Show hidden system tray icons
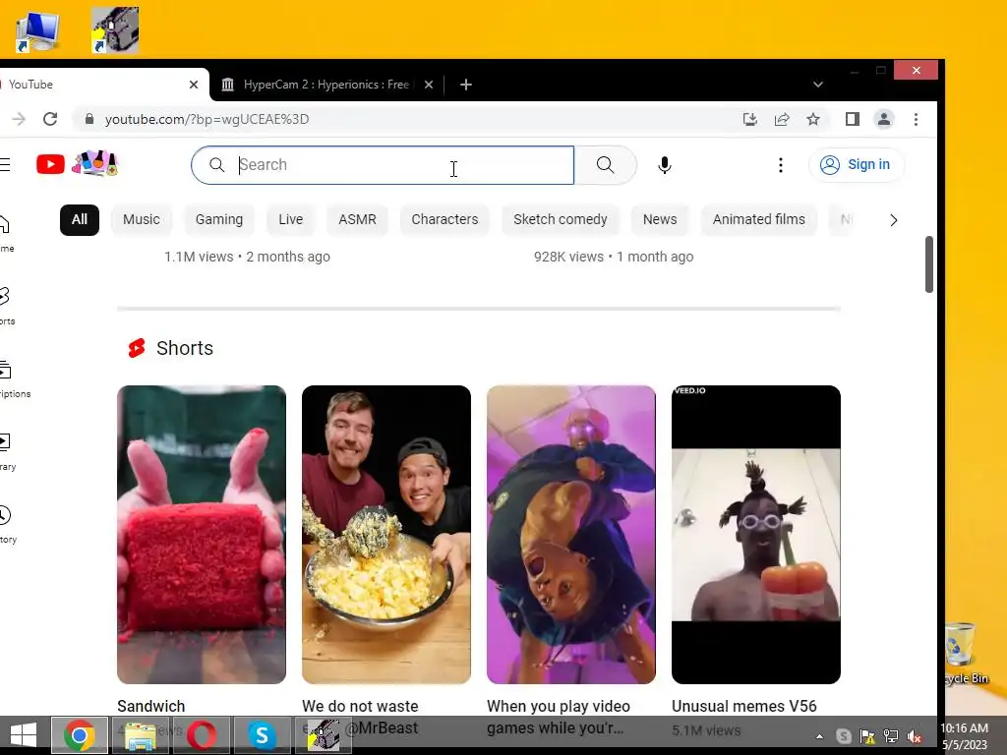 coord(819,737)
